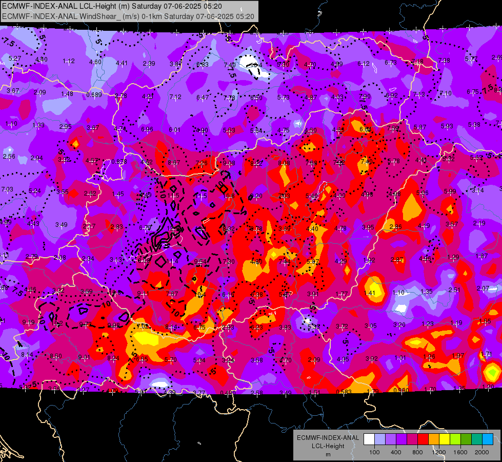Viewport: 502px width, 462px height.
Task: Click the legend title 'LCL-Height'
Action: pos(328,446)
